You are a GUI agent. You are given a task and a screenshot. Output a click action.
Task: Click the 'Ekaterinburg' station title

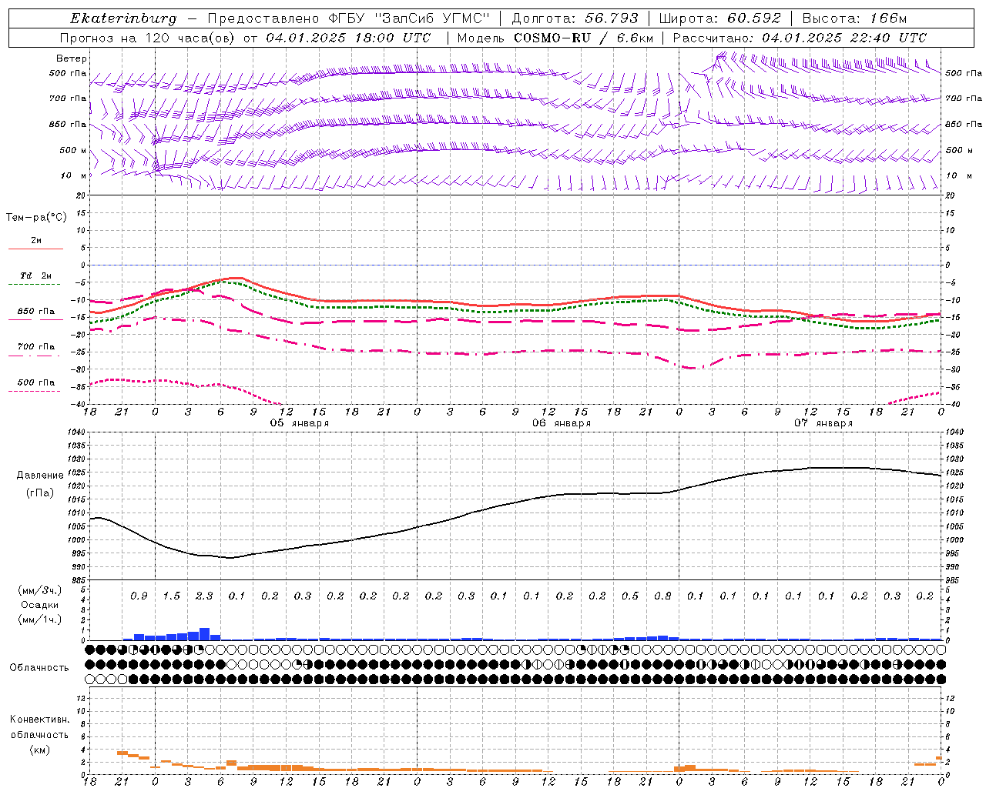coord(123,18)
